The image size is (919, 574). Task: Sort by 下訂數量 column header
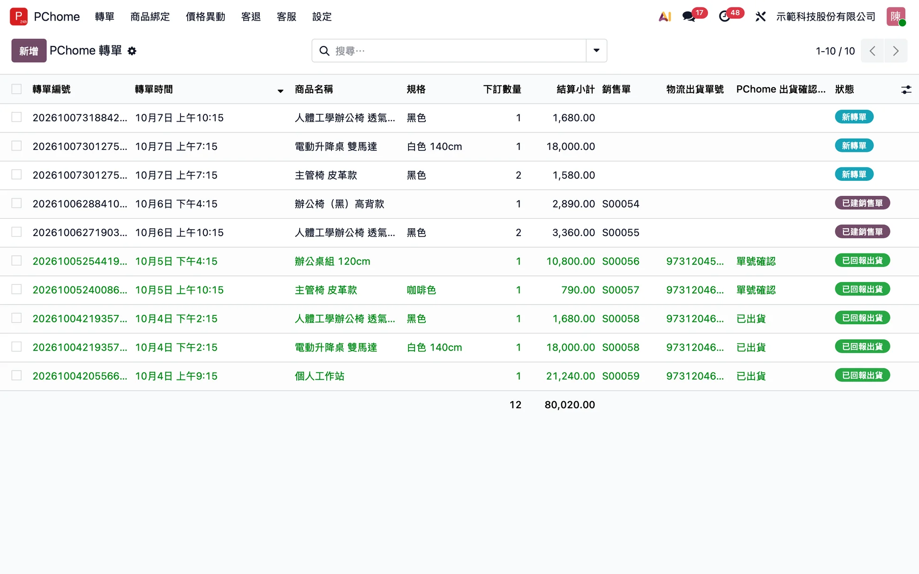click(502, 89)
